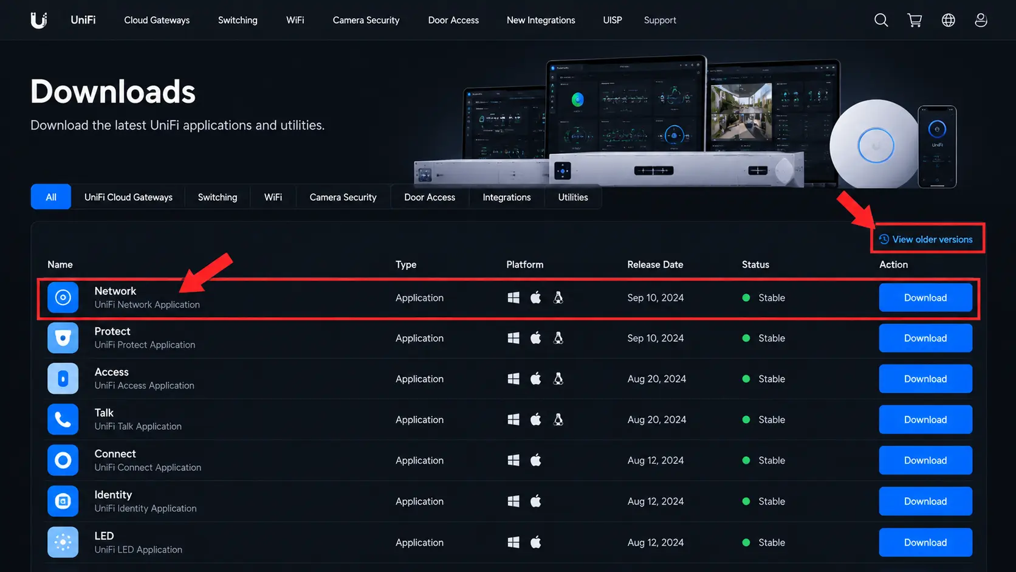Open the shopping cart icon
This screenshot has width=1016, height=572.
(x=915, y=20)
